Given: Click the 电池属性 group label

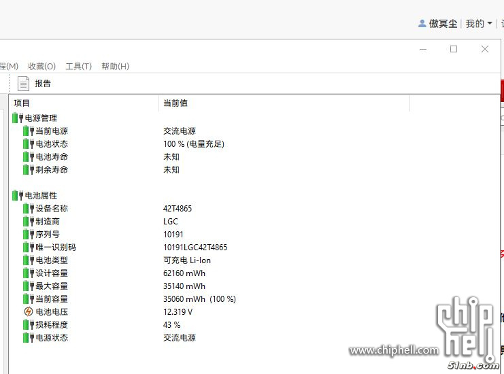Looking at the screenshot, I should click(x=41, y=195).
